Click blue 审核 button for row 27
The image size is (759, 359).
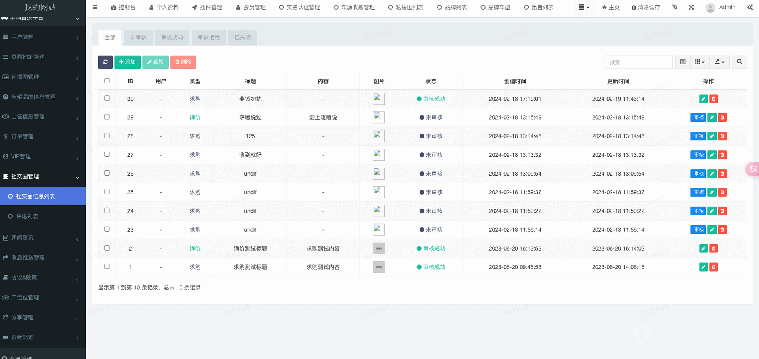698,155
